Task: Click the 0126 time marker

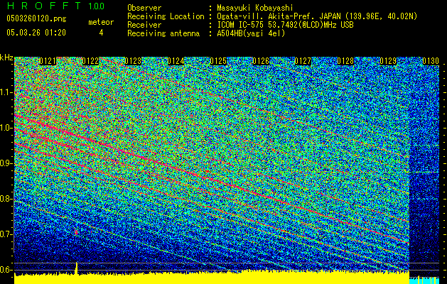Action: click(261, 61)
